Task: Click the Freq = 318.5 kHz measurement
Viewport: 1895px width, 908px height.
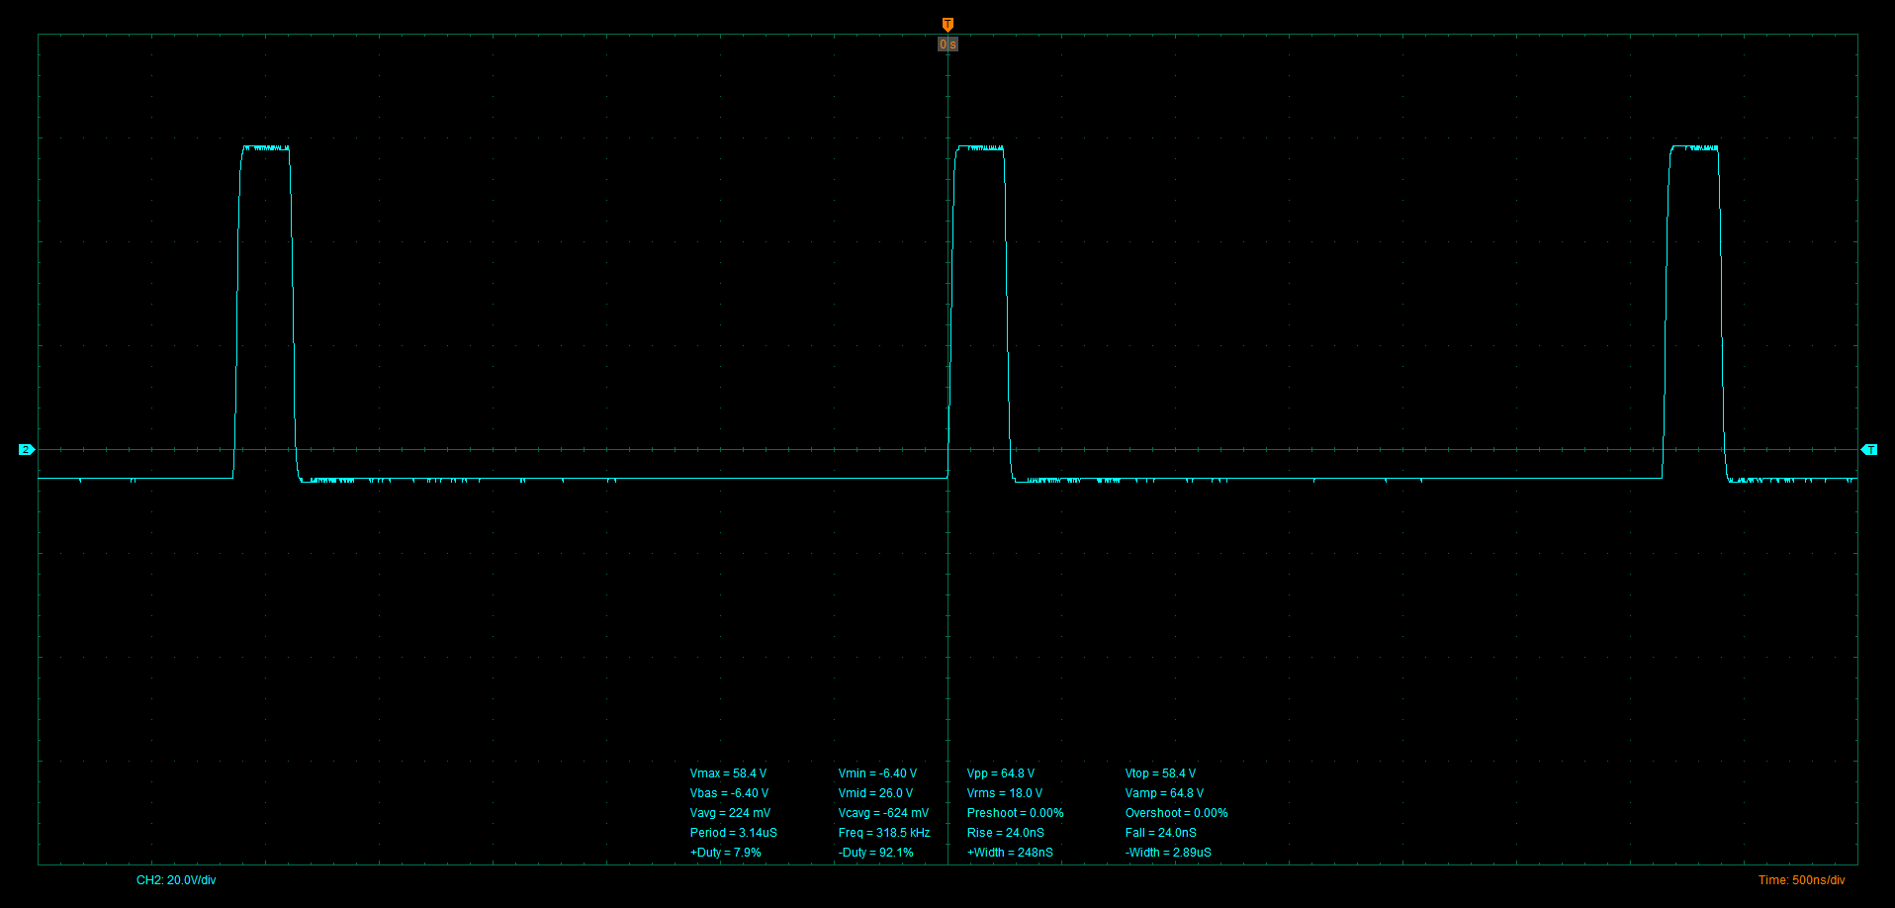Action: [x=884, y=832]
